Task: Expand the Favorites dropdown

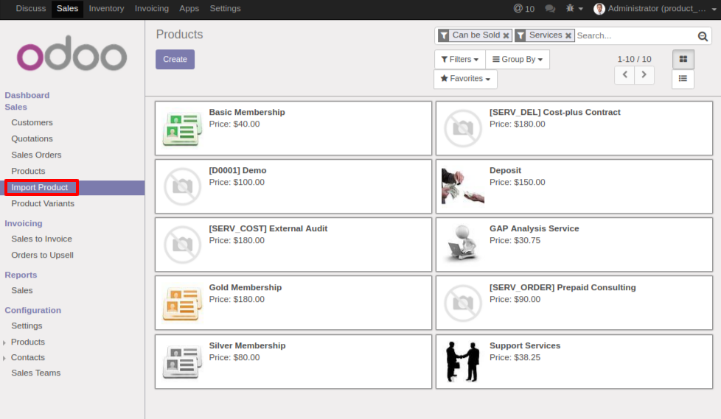Action: tap(465, 79)
